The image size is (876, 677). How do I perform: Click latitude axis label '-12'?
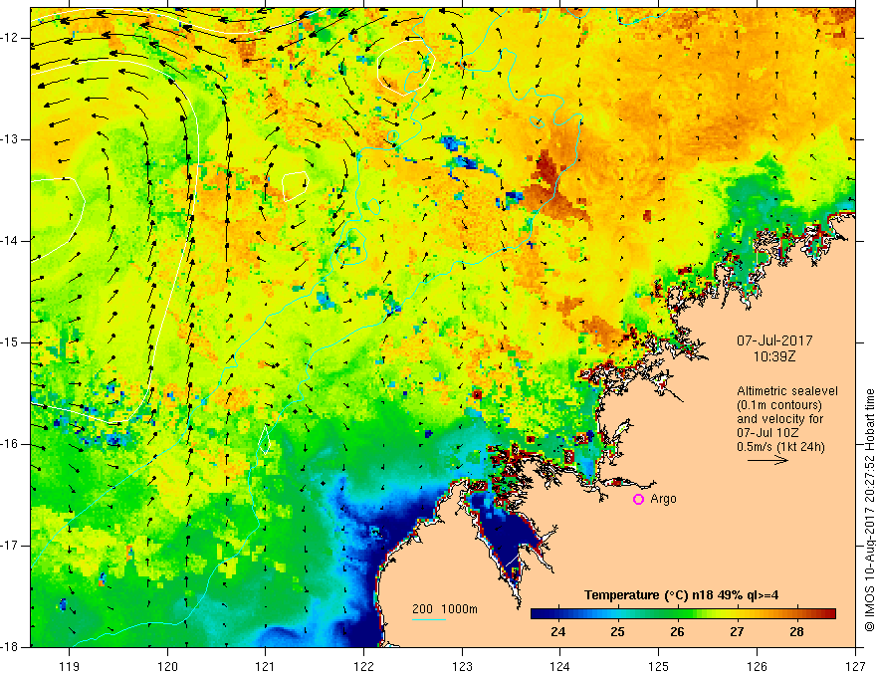coord(10,38)
